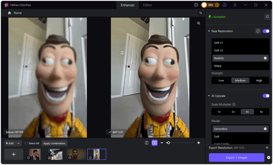Viewport: 273px width, 165px height.
Task: Set scale multiplier to 8x
Action: [x=261, y=112]
